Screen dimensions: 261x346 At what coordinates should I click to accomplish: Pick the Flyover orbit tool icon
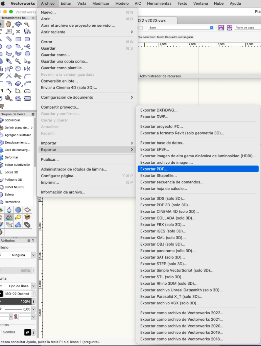pyautogui.click(x=18, y=24)
